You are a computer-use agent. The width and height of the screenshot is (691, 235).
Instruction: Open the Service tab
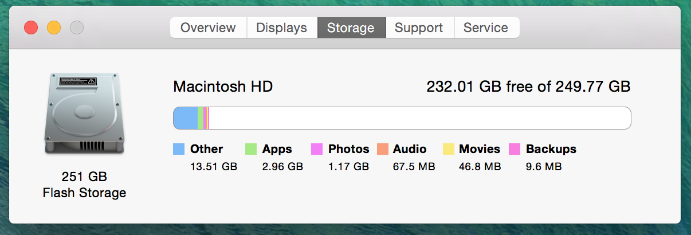point(486,28)
